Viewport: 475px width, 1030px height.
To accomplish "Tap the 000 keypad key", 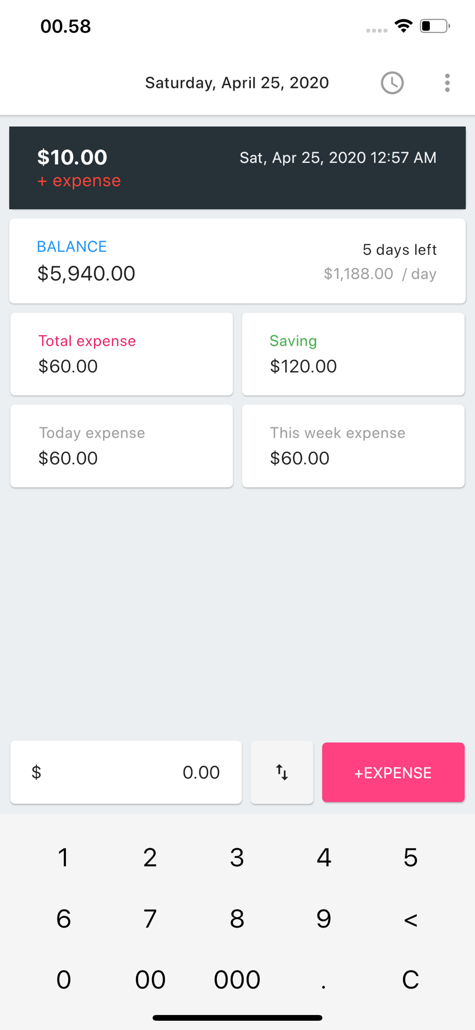I will point(237,980).
